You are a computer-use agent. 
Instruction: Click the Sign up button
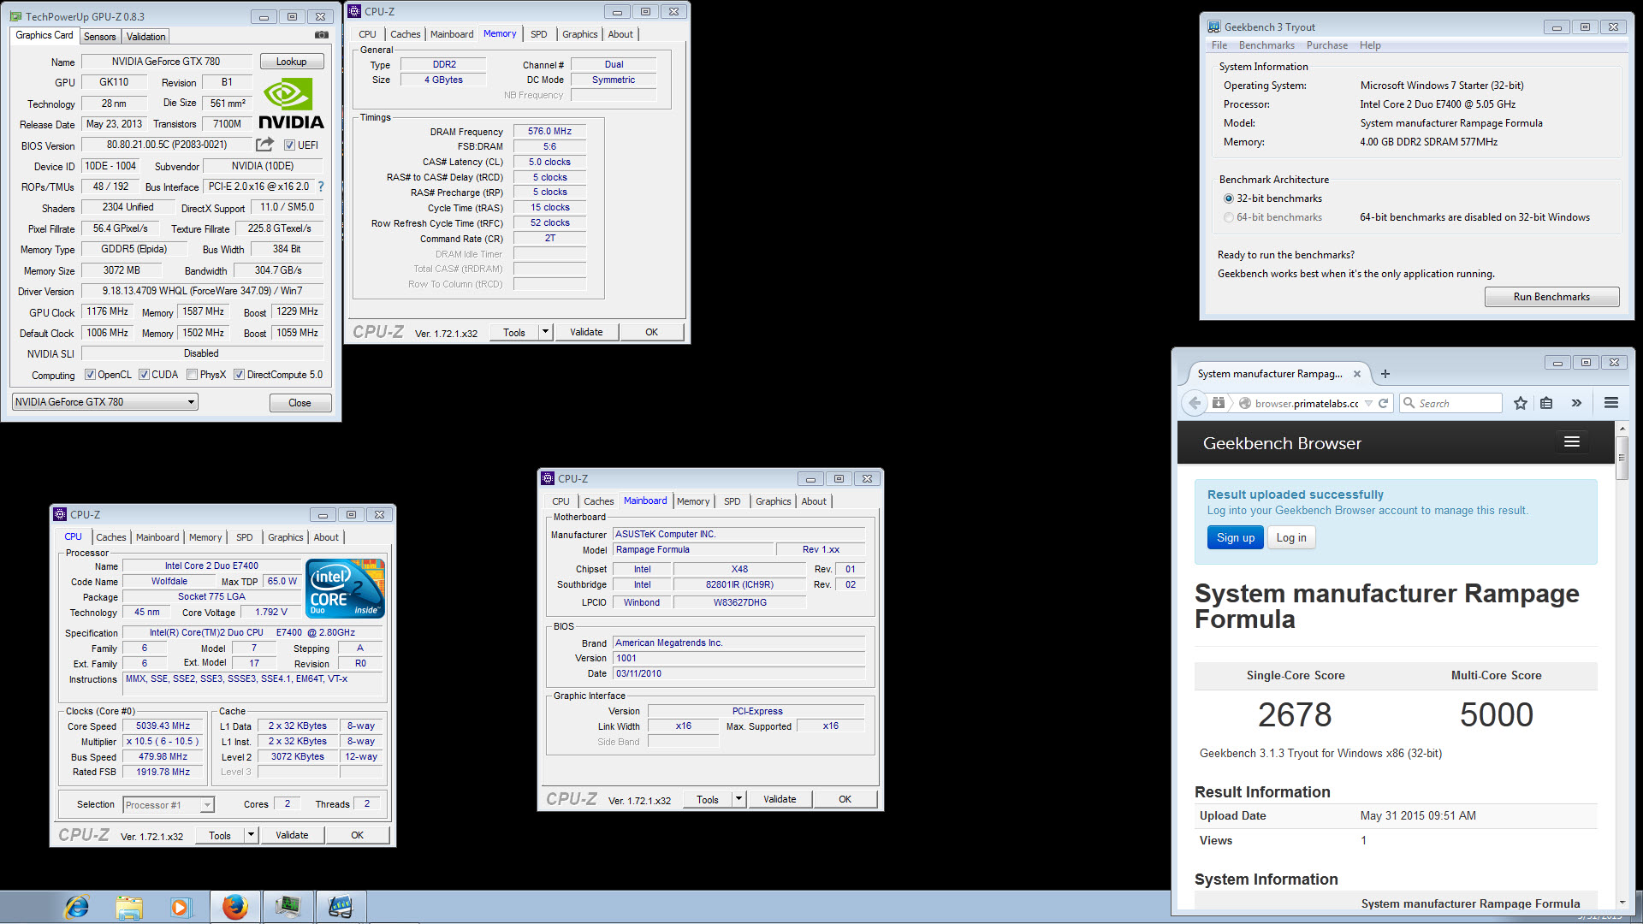(1235, 537)
